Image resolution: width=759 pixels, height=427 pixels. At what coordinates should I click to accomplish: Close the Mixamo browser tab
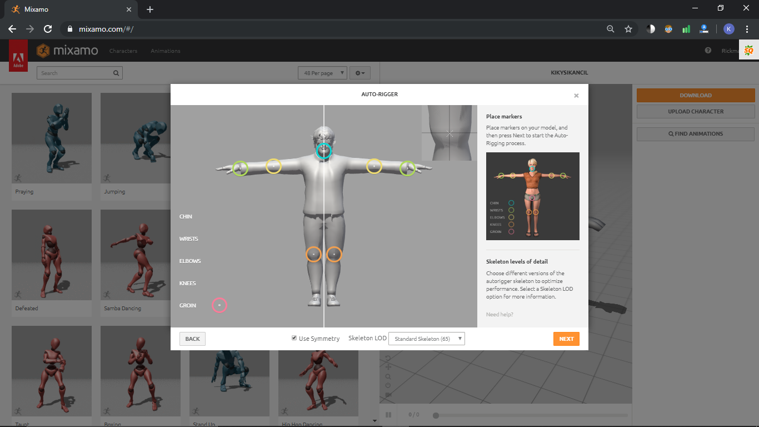(129, 9)
